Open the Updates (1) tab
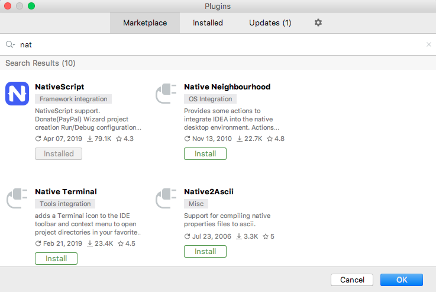 [x=270, y=23]
